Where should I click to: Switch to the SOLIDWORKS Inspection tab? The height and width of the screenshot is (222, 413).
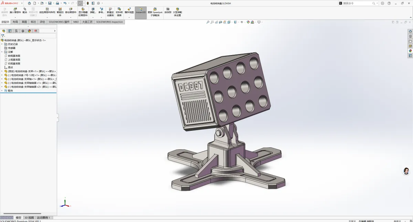click(x=109, y=22)
